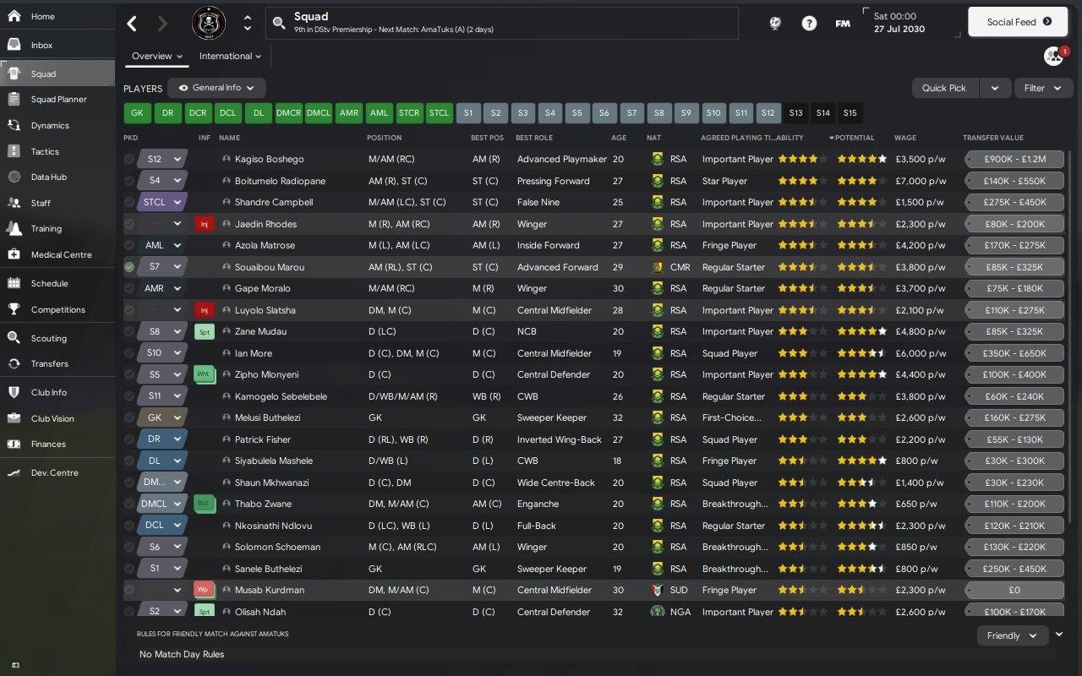Open DCL position dropdown for Nkosinathi Ndlovu
The image size is (1082, 676).
[162, 525]
